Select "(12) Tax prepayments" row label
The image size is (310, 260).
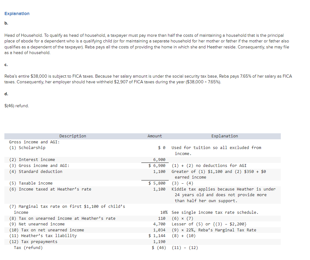click(x=33, y=242)
